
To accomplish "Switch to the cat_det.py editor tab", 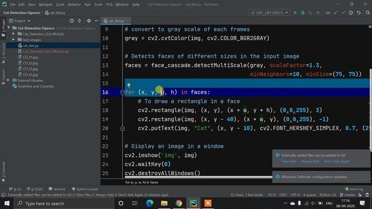I will (x=116, y=21).
